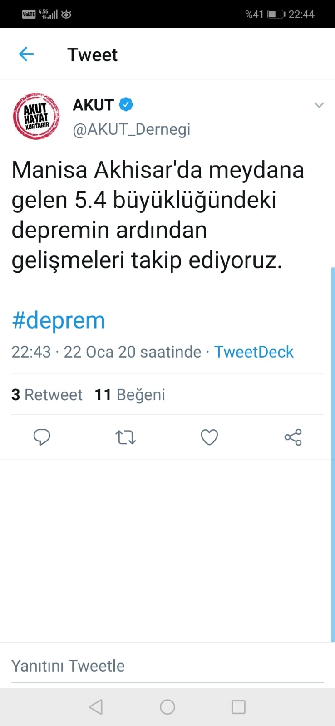This screenshot has height=726, width=335.
Task: Open the tweet options chevron
Action: pyautogui.click(x=320, y=105)
